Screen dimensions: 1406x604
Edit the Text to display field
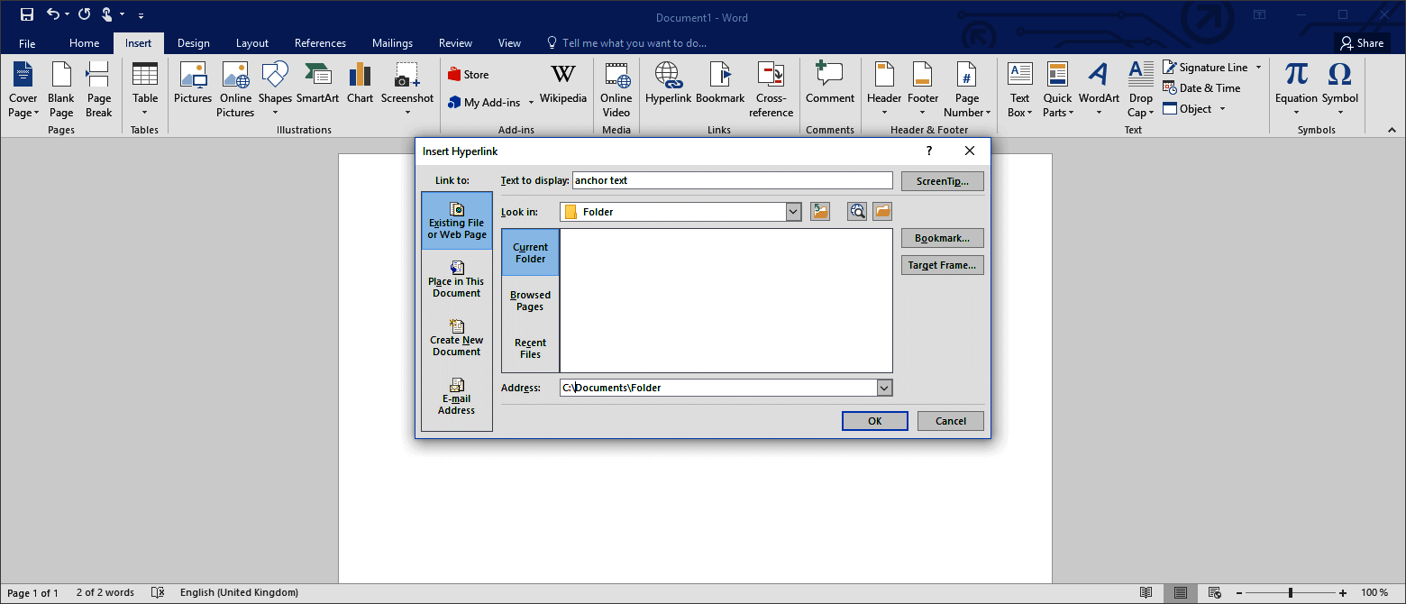click(x=732, y=180)
